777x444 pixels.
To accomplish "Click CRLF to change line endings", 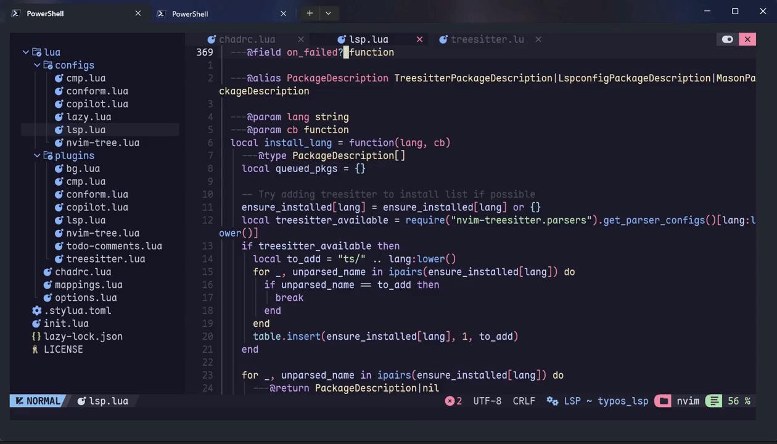I will point(524,401).
